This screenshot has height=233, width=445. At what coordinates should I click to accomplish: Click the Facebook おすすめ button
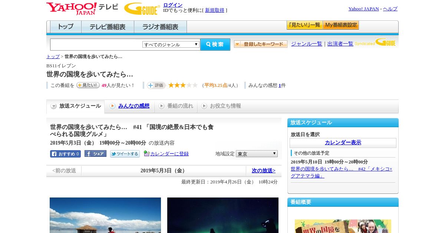pos(65,154)
